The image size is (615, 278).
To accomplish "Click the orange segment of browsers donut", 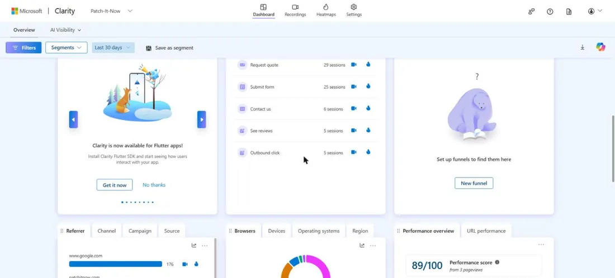I will [x=287, y=270].
